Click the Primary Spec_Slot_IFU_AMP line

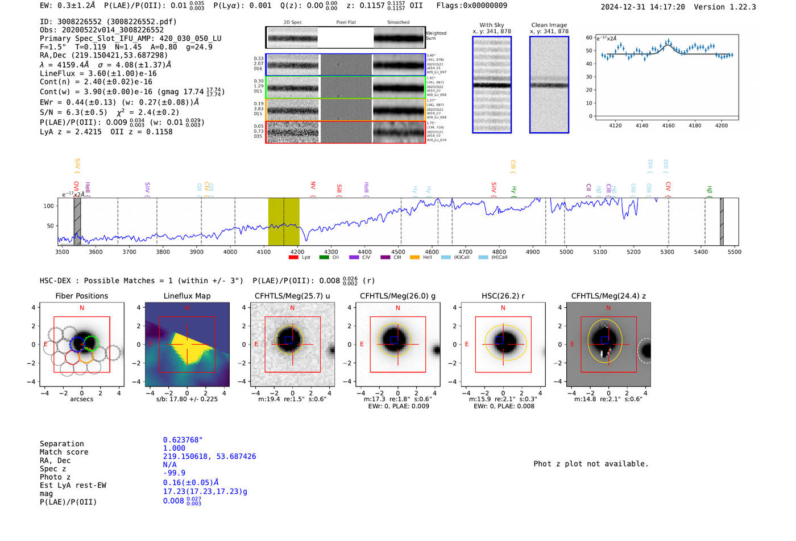[131, 39]
